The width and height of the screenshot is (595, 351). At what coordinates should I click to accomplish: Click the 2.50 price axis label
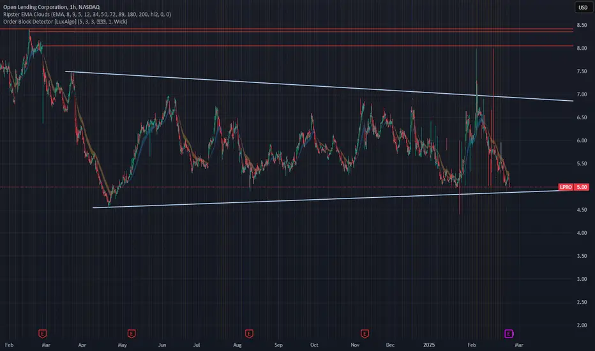582,302
